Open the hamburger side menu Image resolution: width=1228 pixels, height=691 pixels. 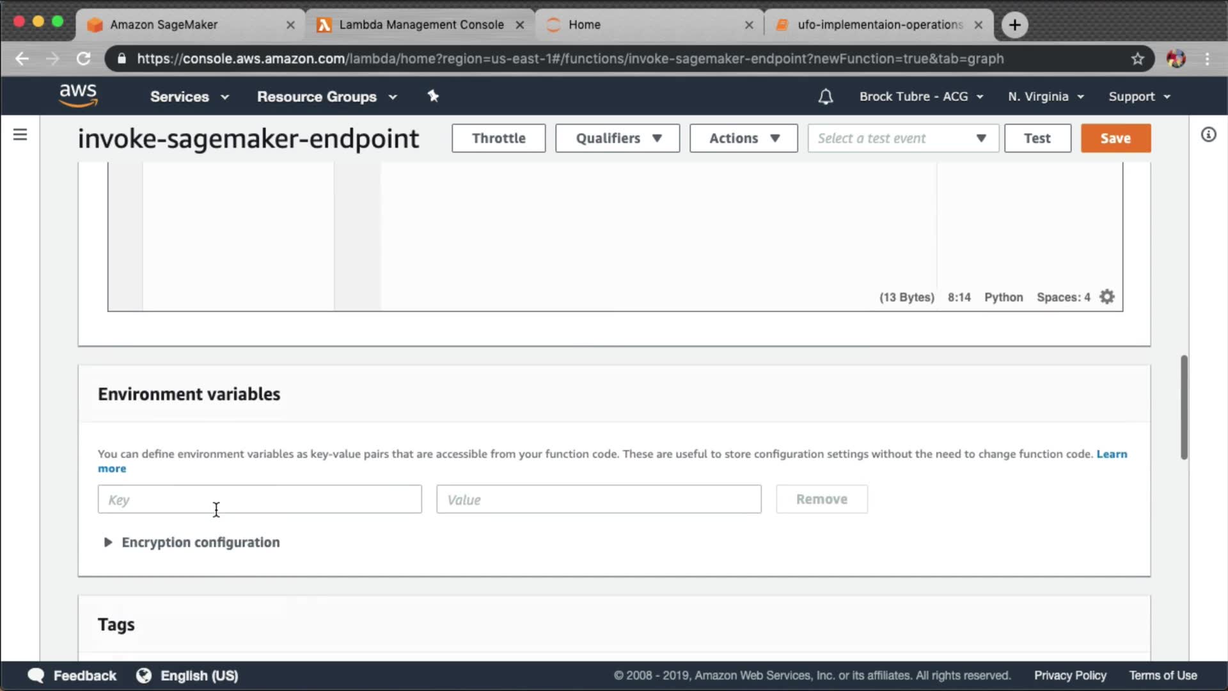pos(20,134)
